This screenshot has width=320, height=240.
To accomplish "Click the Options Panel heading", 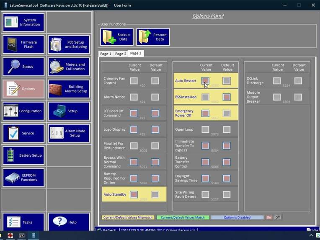I will [x=208, y=16].
